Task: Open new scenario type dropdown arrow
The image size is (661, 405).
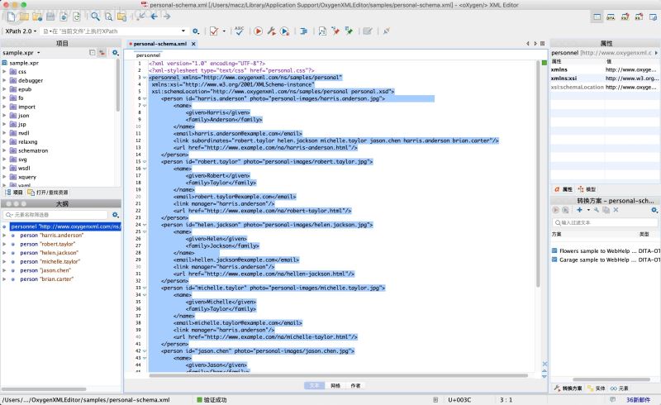Action: (588, 210)
